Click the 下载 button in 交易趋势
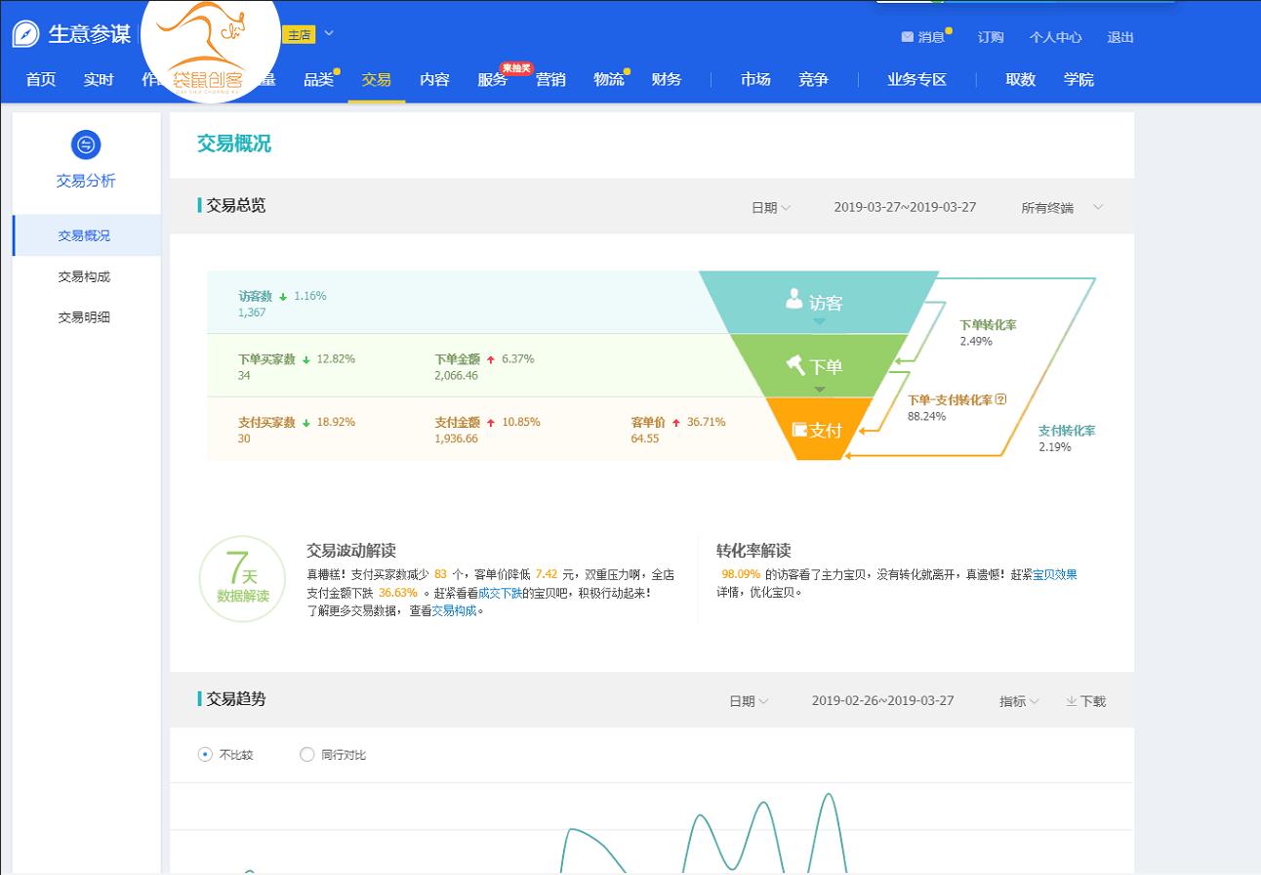This screenshot has height=875, width=1261. [1085, 700]
